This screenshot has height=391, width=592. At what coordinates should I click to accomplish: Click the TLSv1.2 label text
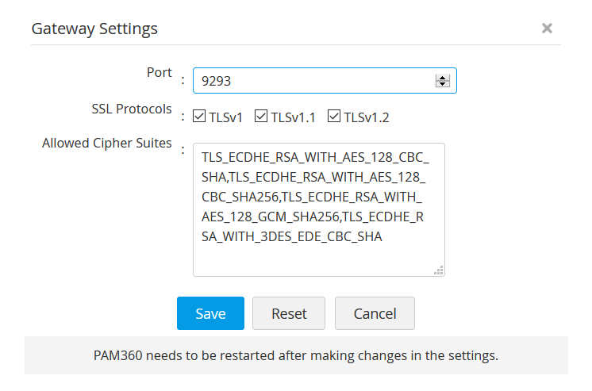366,117
